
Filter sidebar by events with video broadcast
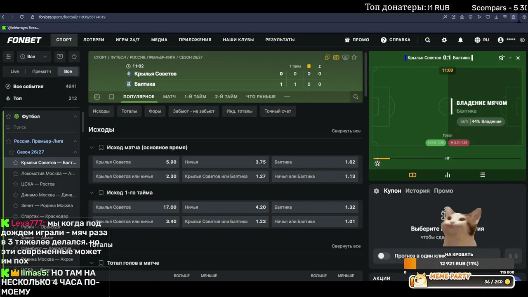tap(60, 57)
